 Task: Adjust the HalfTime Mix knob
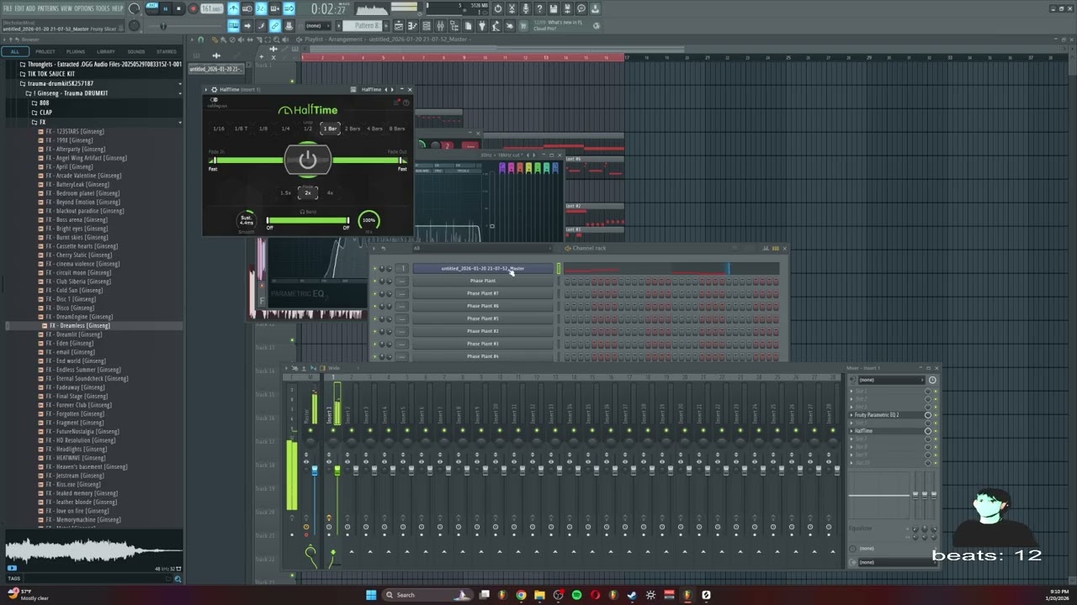point(369,220)
